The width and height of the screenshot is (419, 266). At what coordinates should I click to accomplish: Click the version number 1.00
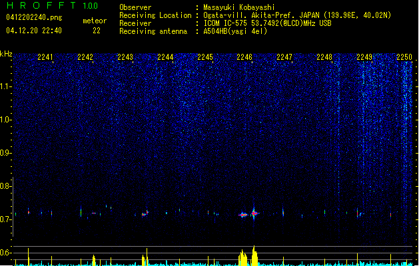[x=91, y=6]
